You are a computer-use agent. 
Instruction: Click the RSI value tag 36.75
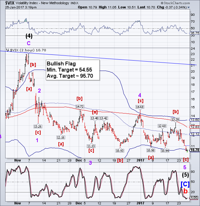coord(195,33)
